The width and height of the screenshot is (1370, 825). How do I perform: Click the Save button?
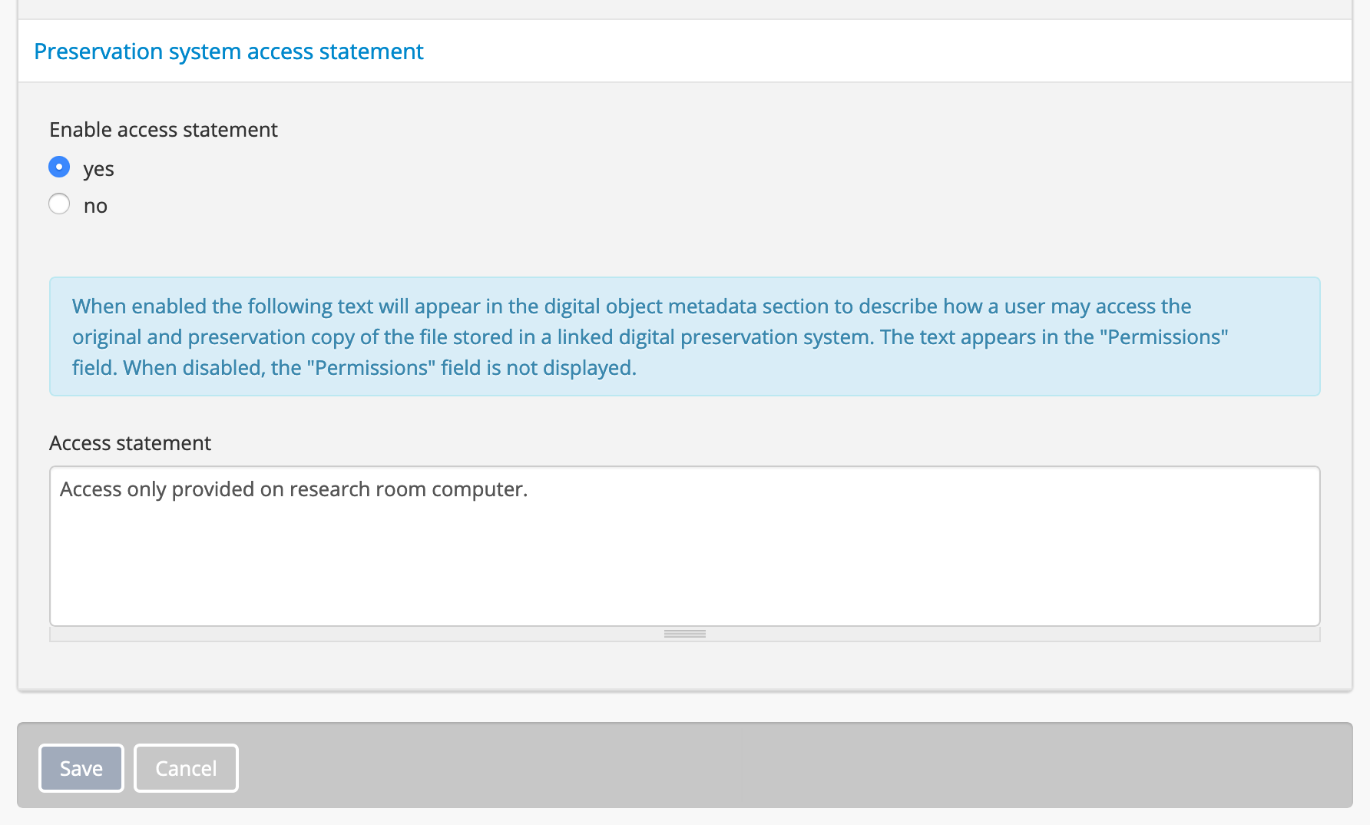pos(81,768)
